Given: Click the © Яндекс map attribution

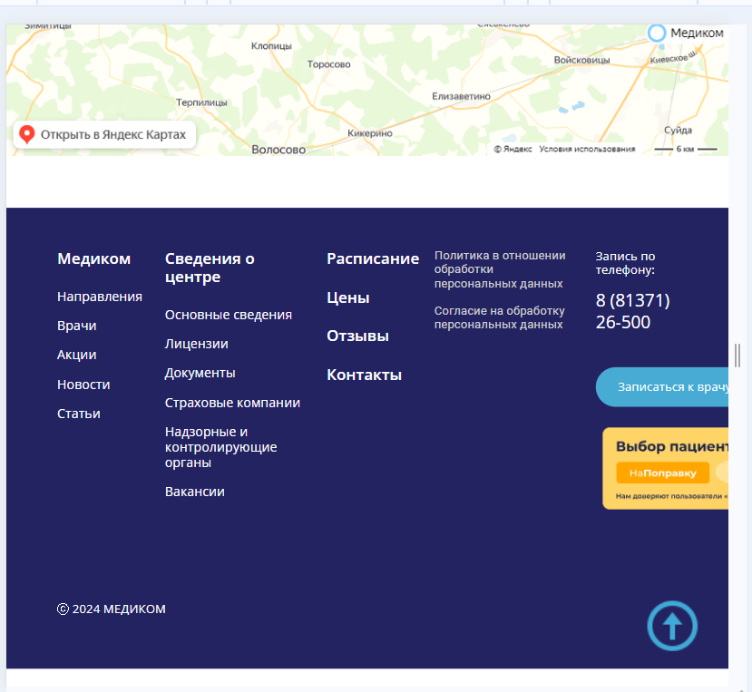Looking at the screenshot, I should point(513,149).
